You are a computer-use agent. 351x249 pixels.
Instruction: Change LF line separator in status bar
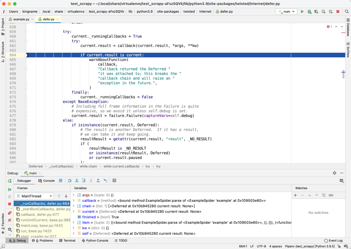(252, 246)
